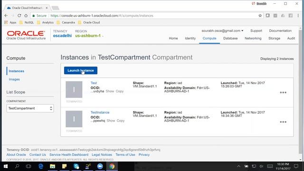Open the Networking menu

click(253, 38)
